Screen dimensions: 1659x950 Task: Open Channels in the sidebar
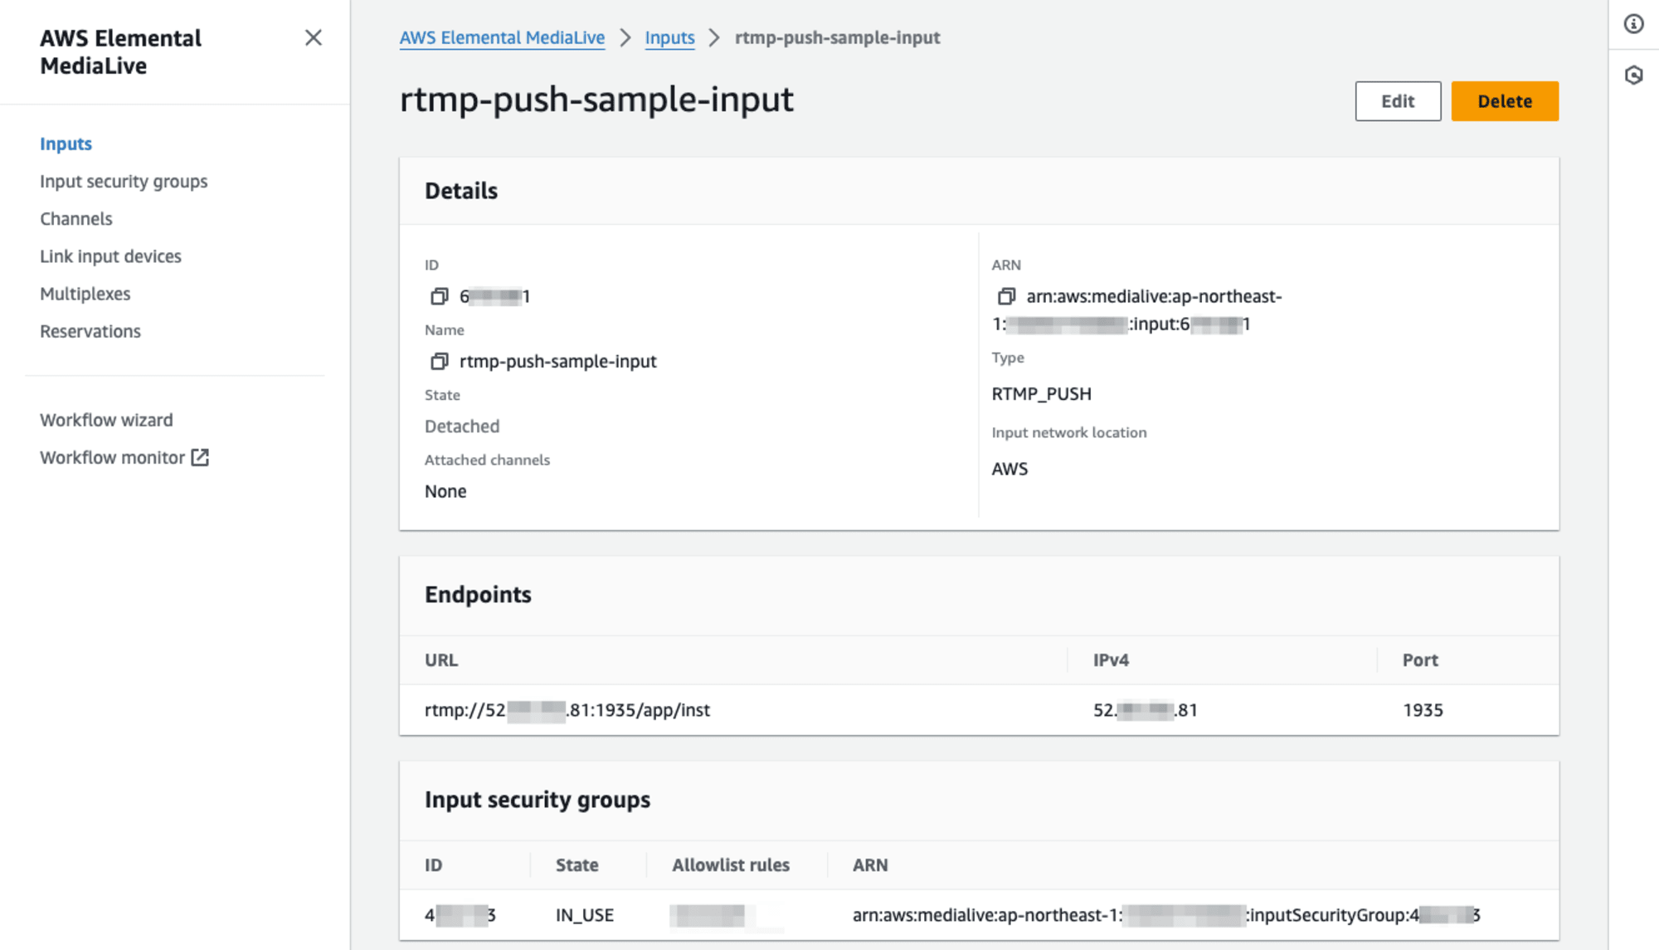coord(75,218)
